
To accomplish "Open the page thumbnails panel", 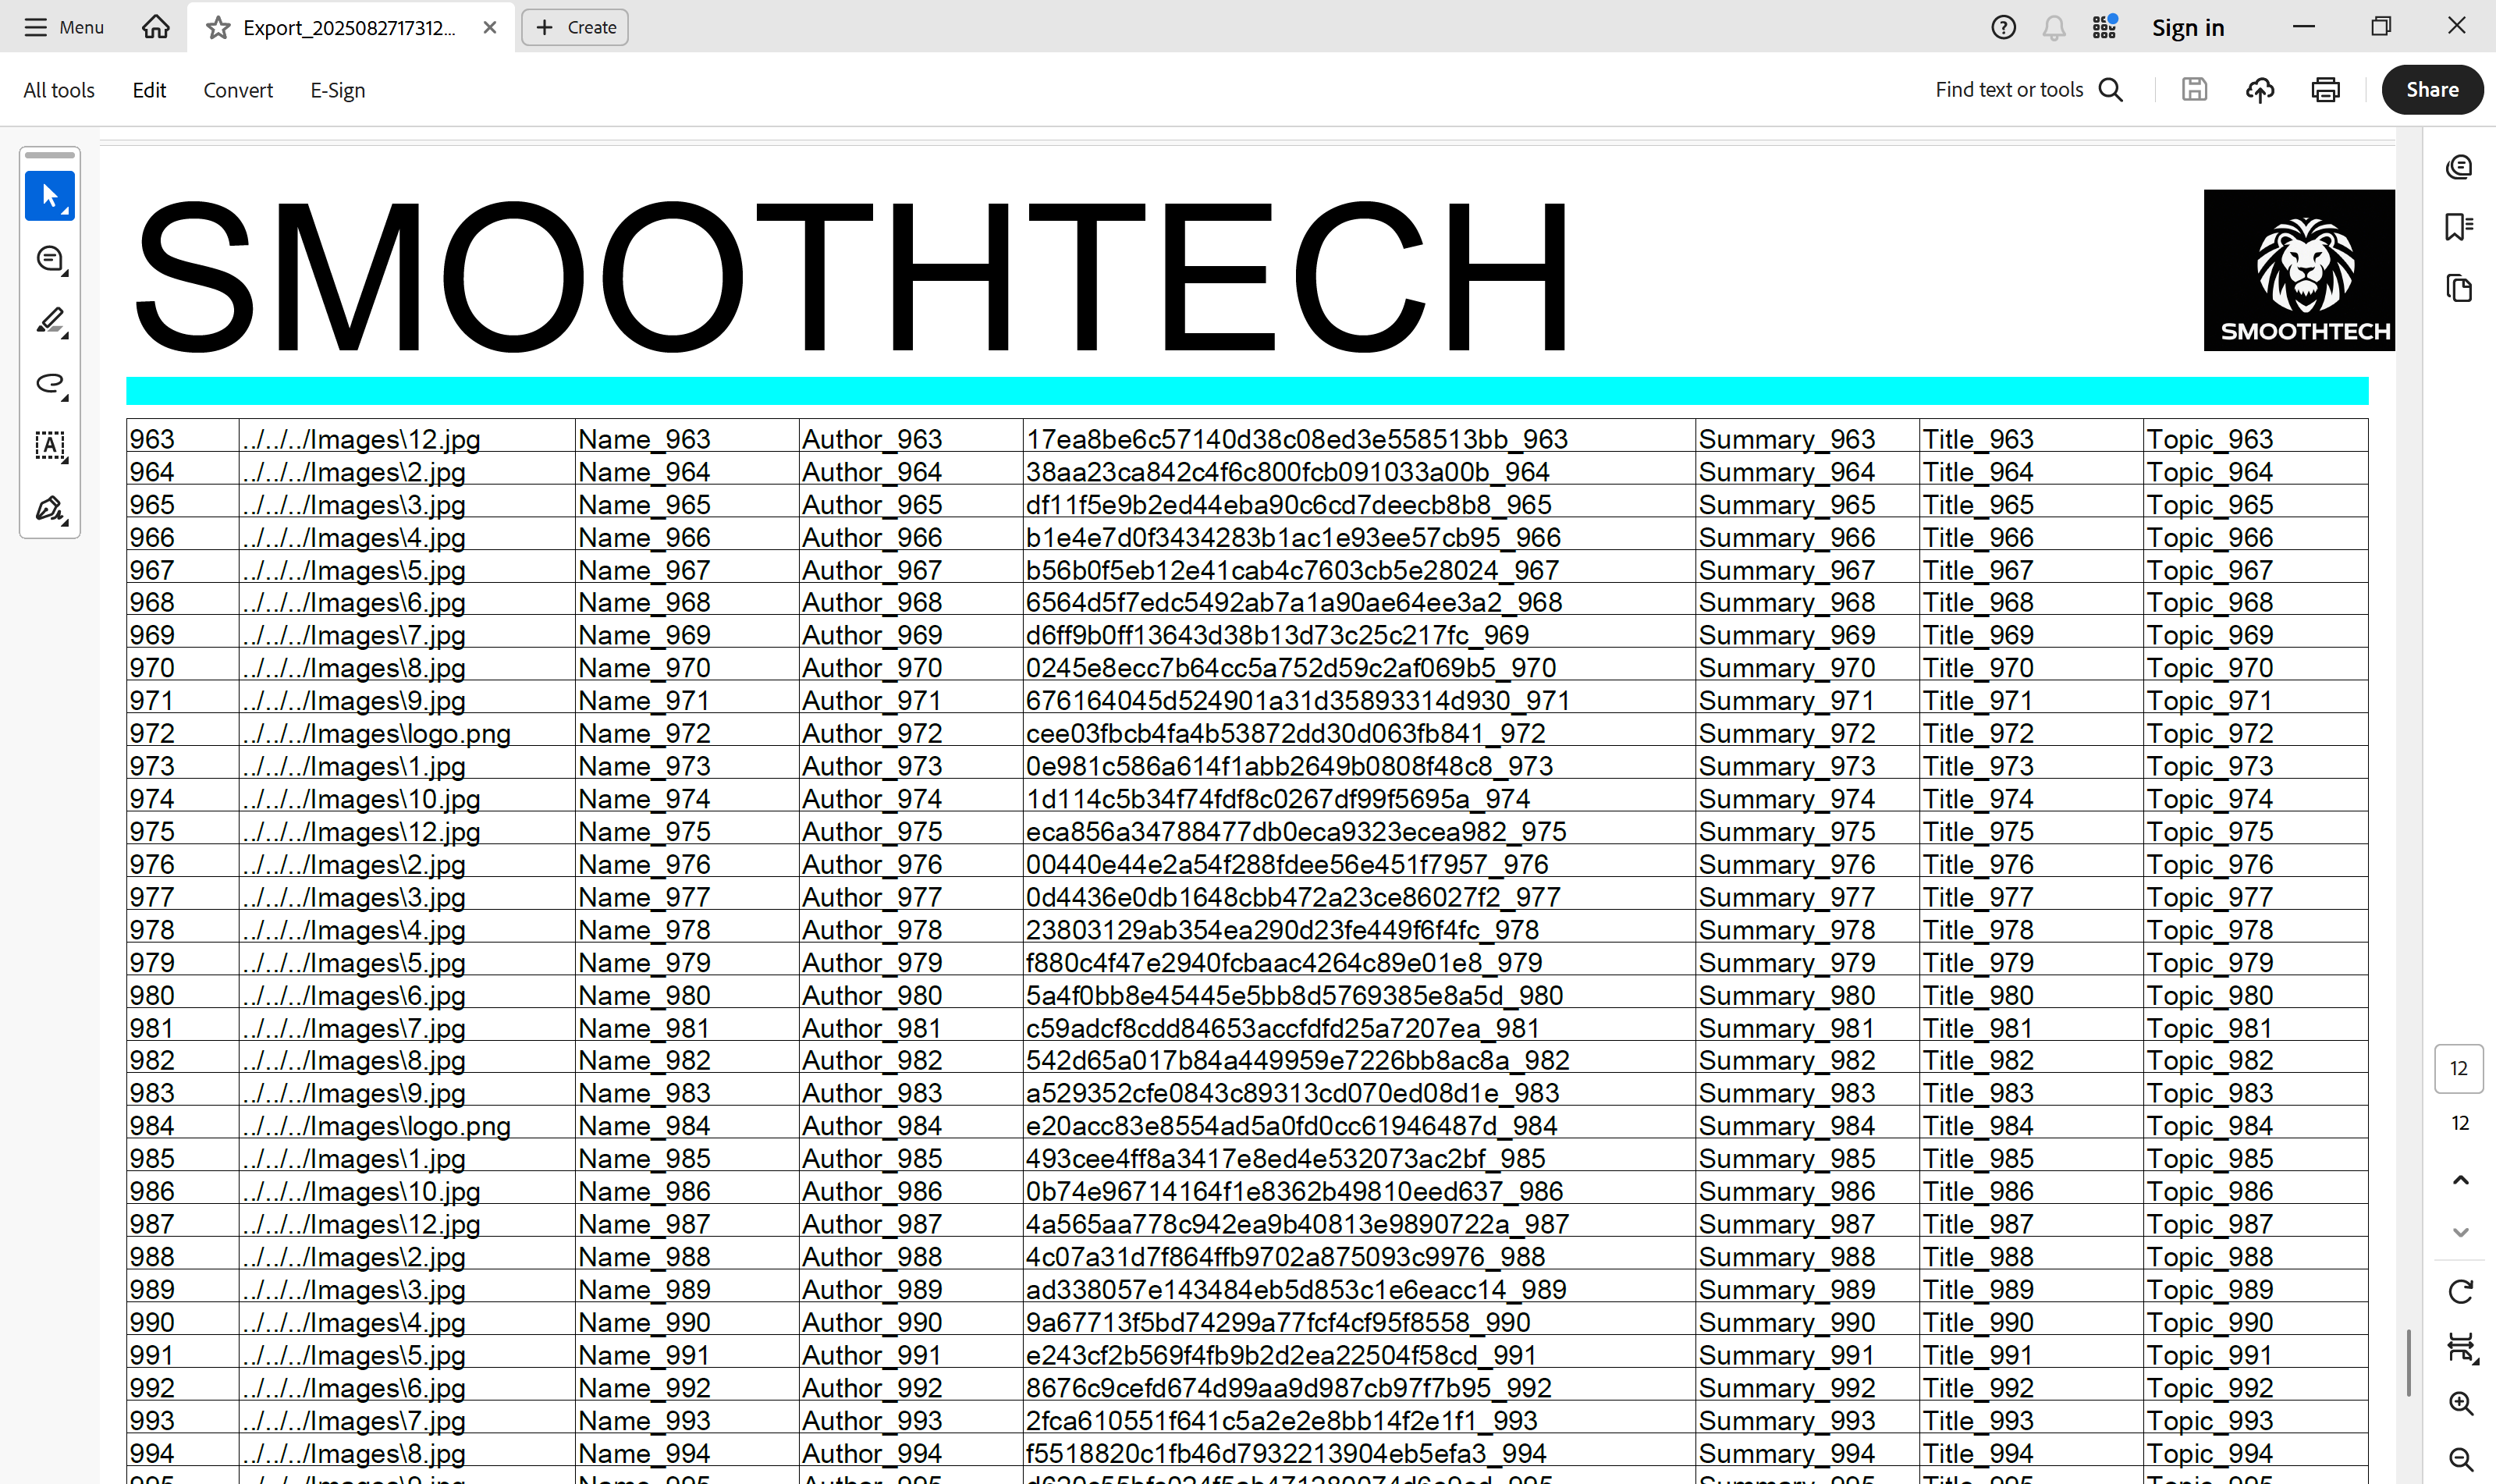I will (x=2459, y=289).
